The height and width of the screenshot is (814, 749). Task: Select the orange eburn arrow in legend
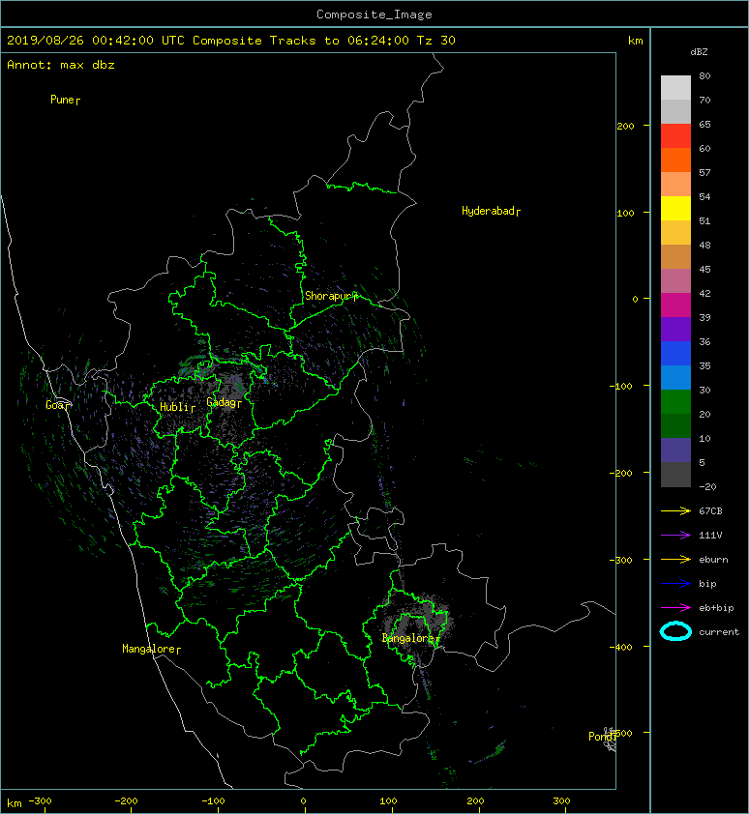click(675, 559)
